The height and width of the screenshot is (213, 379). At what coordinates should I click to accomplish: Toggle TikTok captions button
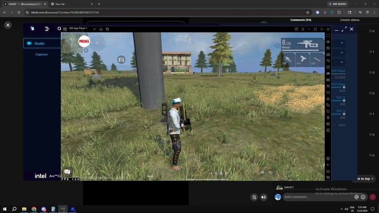coord(254,197)
